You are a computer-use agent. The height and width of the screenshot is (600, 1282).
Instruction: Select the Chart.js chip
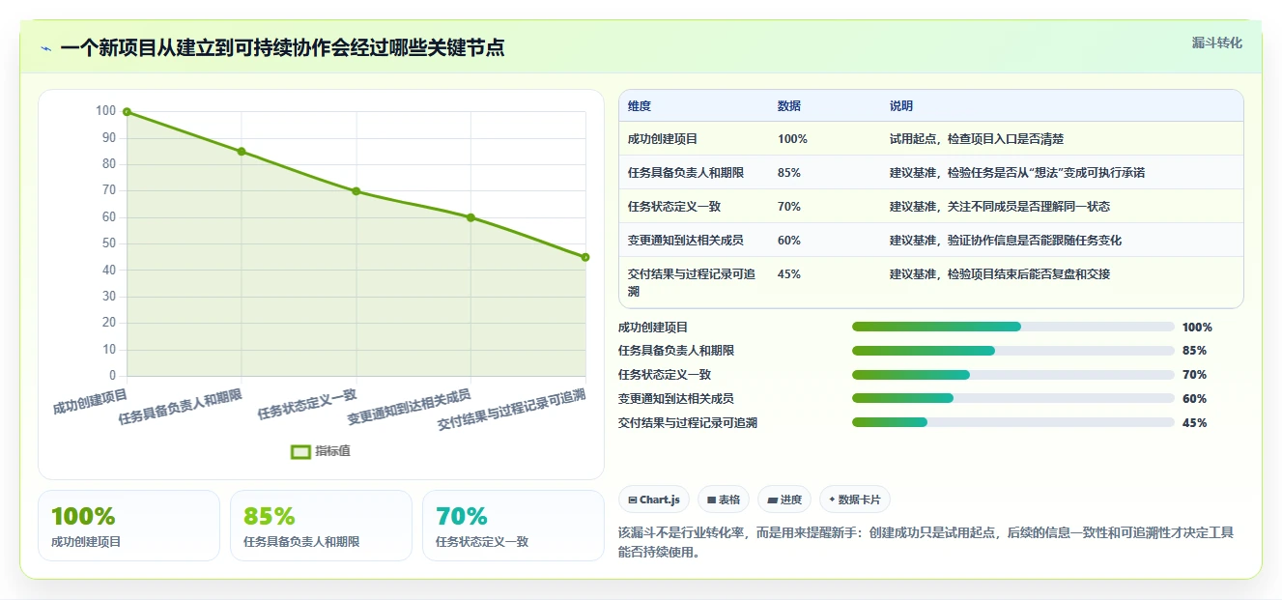[654, 500]
